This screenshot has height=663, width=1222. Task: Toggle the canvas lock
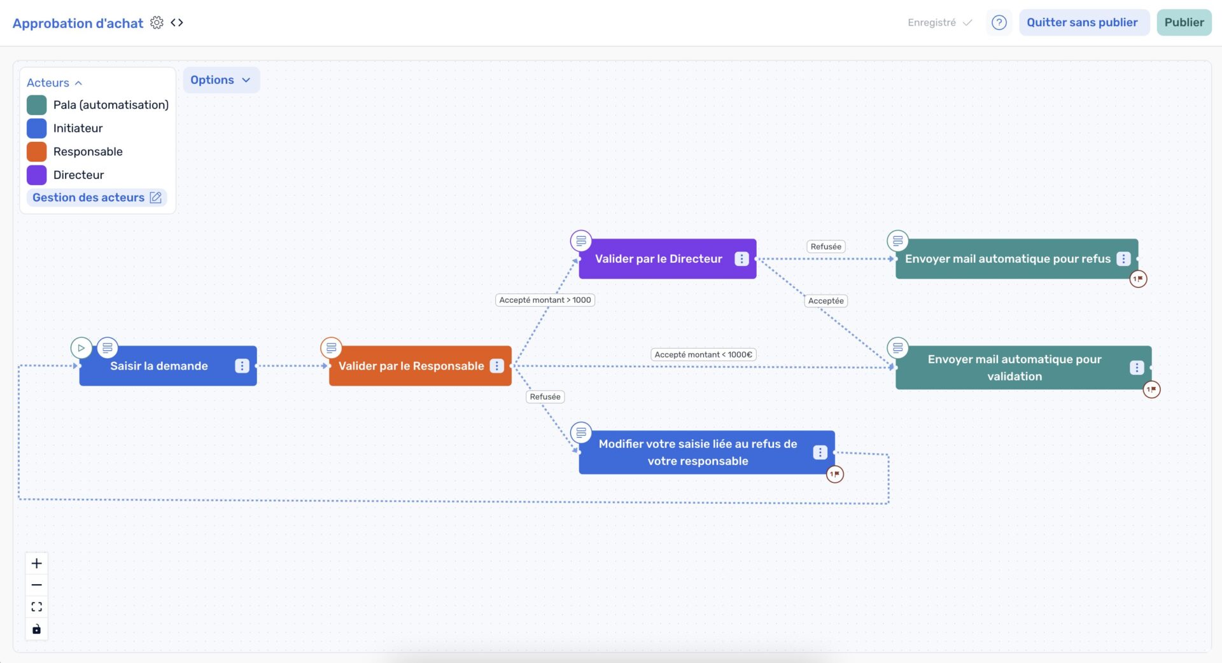(37, 629)
